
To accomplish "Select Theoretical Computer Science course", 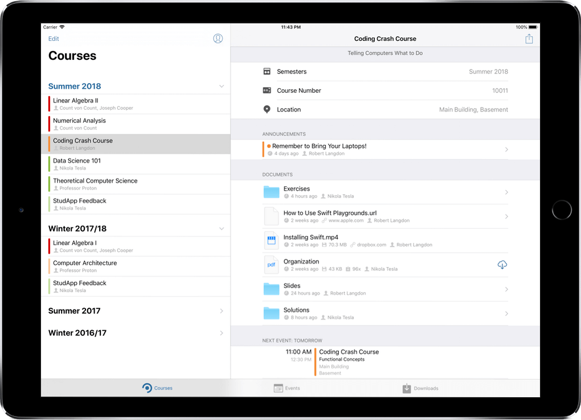I will click(136, 184).
